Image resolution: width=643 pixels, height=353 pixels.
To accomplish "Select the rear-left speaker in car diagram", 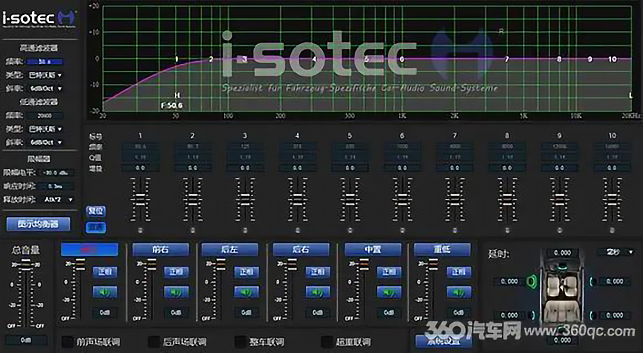I will (x=533, y=315).
